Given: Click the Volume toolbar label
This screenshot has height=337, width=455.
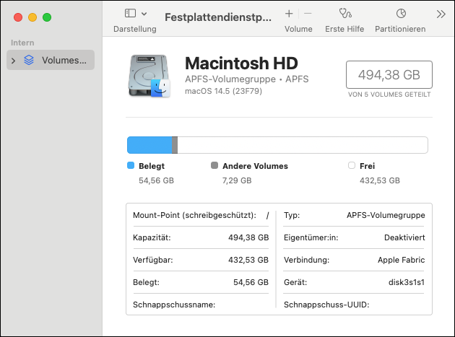Looking at the screenshot, I should pos(298,29).
